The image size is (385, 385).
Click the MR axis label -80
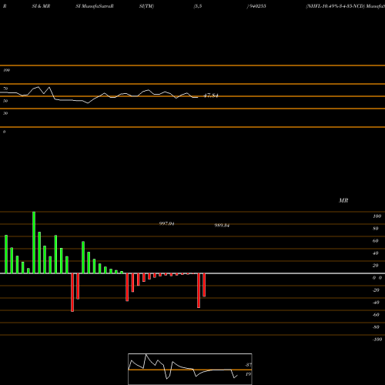pos(376,327)
